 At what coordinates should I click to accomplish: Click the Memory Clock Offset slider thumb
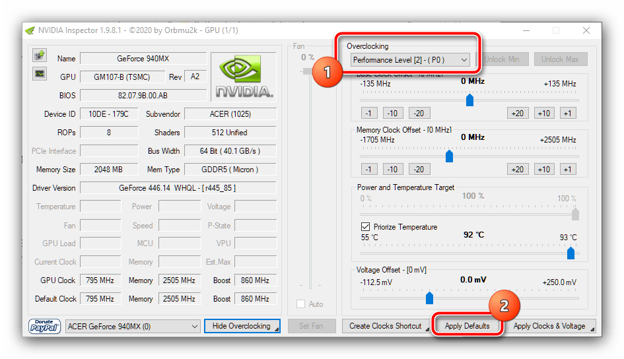[x=449, y=156]
